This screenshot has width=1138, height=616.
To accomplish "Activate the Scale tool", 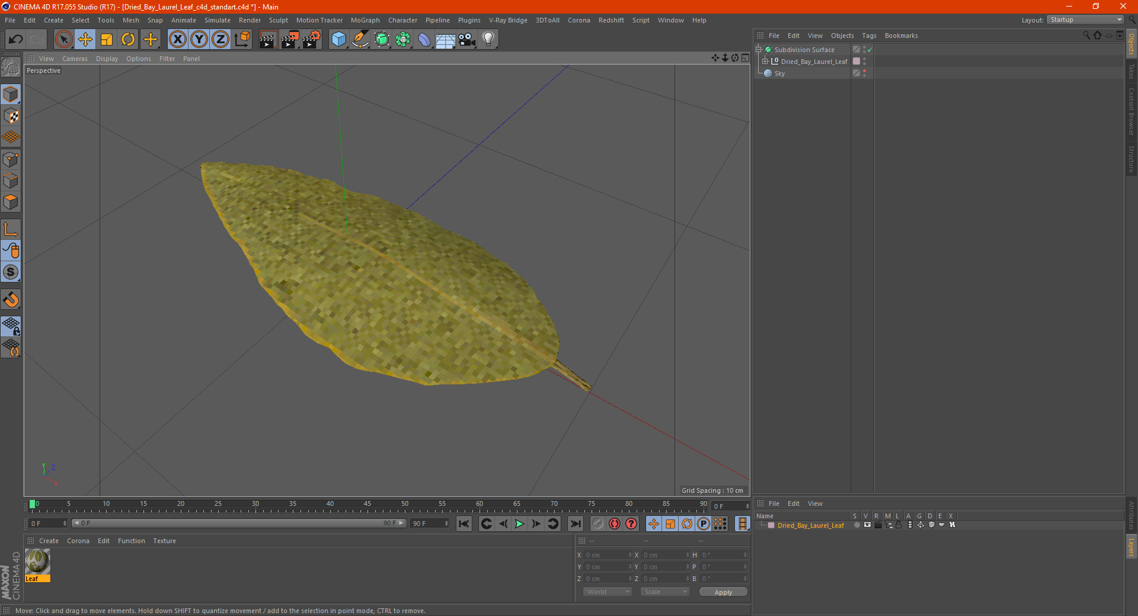I will click(x=107, y=40).
